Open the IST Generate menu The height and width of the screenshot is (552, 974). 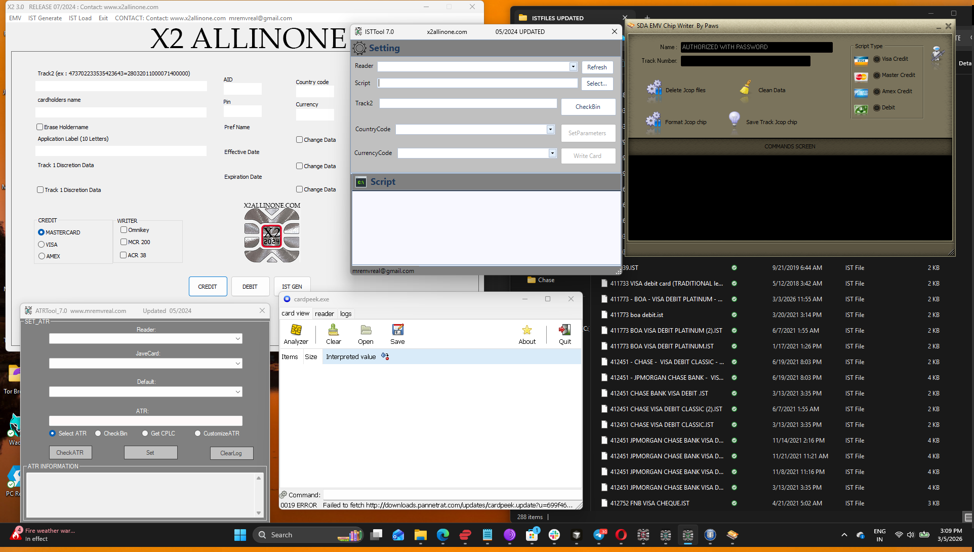tap(45, 18)
